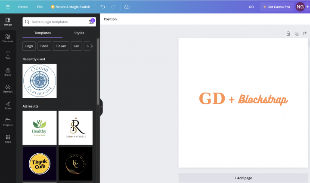Choose the Ocean Restaurant logo template

point(40,81)
